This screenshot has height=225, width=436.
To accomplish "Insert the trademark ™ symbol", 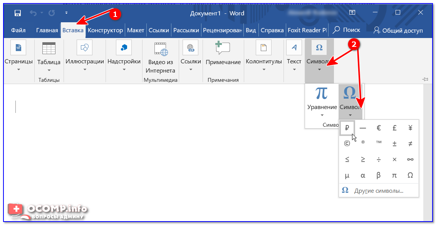I will 379,142.
